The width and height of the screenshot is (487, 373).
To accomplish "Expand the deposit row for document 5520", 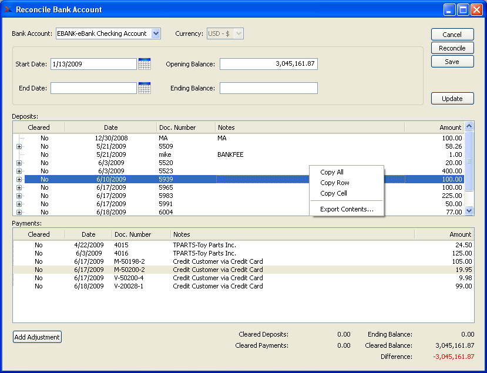I will pyautogui.click(x=19, y=163).
